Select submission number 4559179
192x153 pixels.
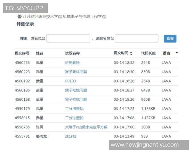(22, 109)
